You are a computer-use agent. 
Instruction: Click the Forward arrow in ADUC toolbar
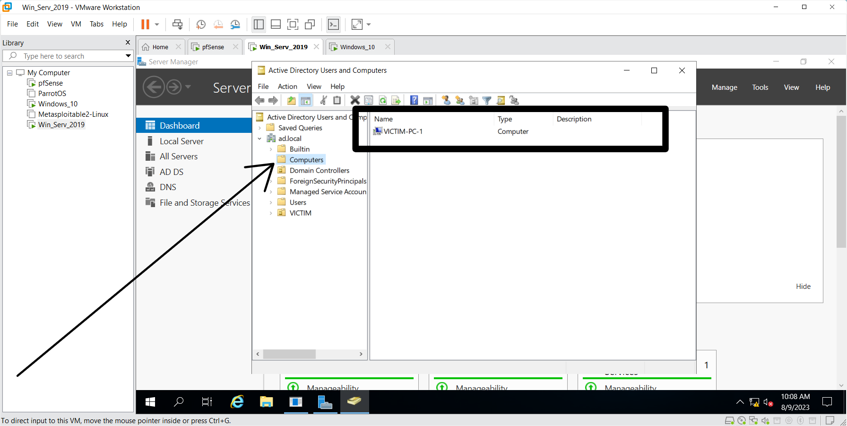[273, 100]
